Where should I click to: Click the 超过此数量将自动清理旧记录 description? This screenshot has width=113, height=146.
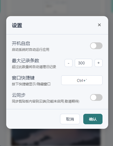[x=34, y=67]
